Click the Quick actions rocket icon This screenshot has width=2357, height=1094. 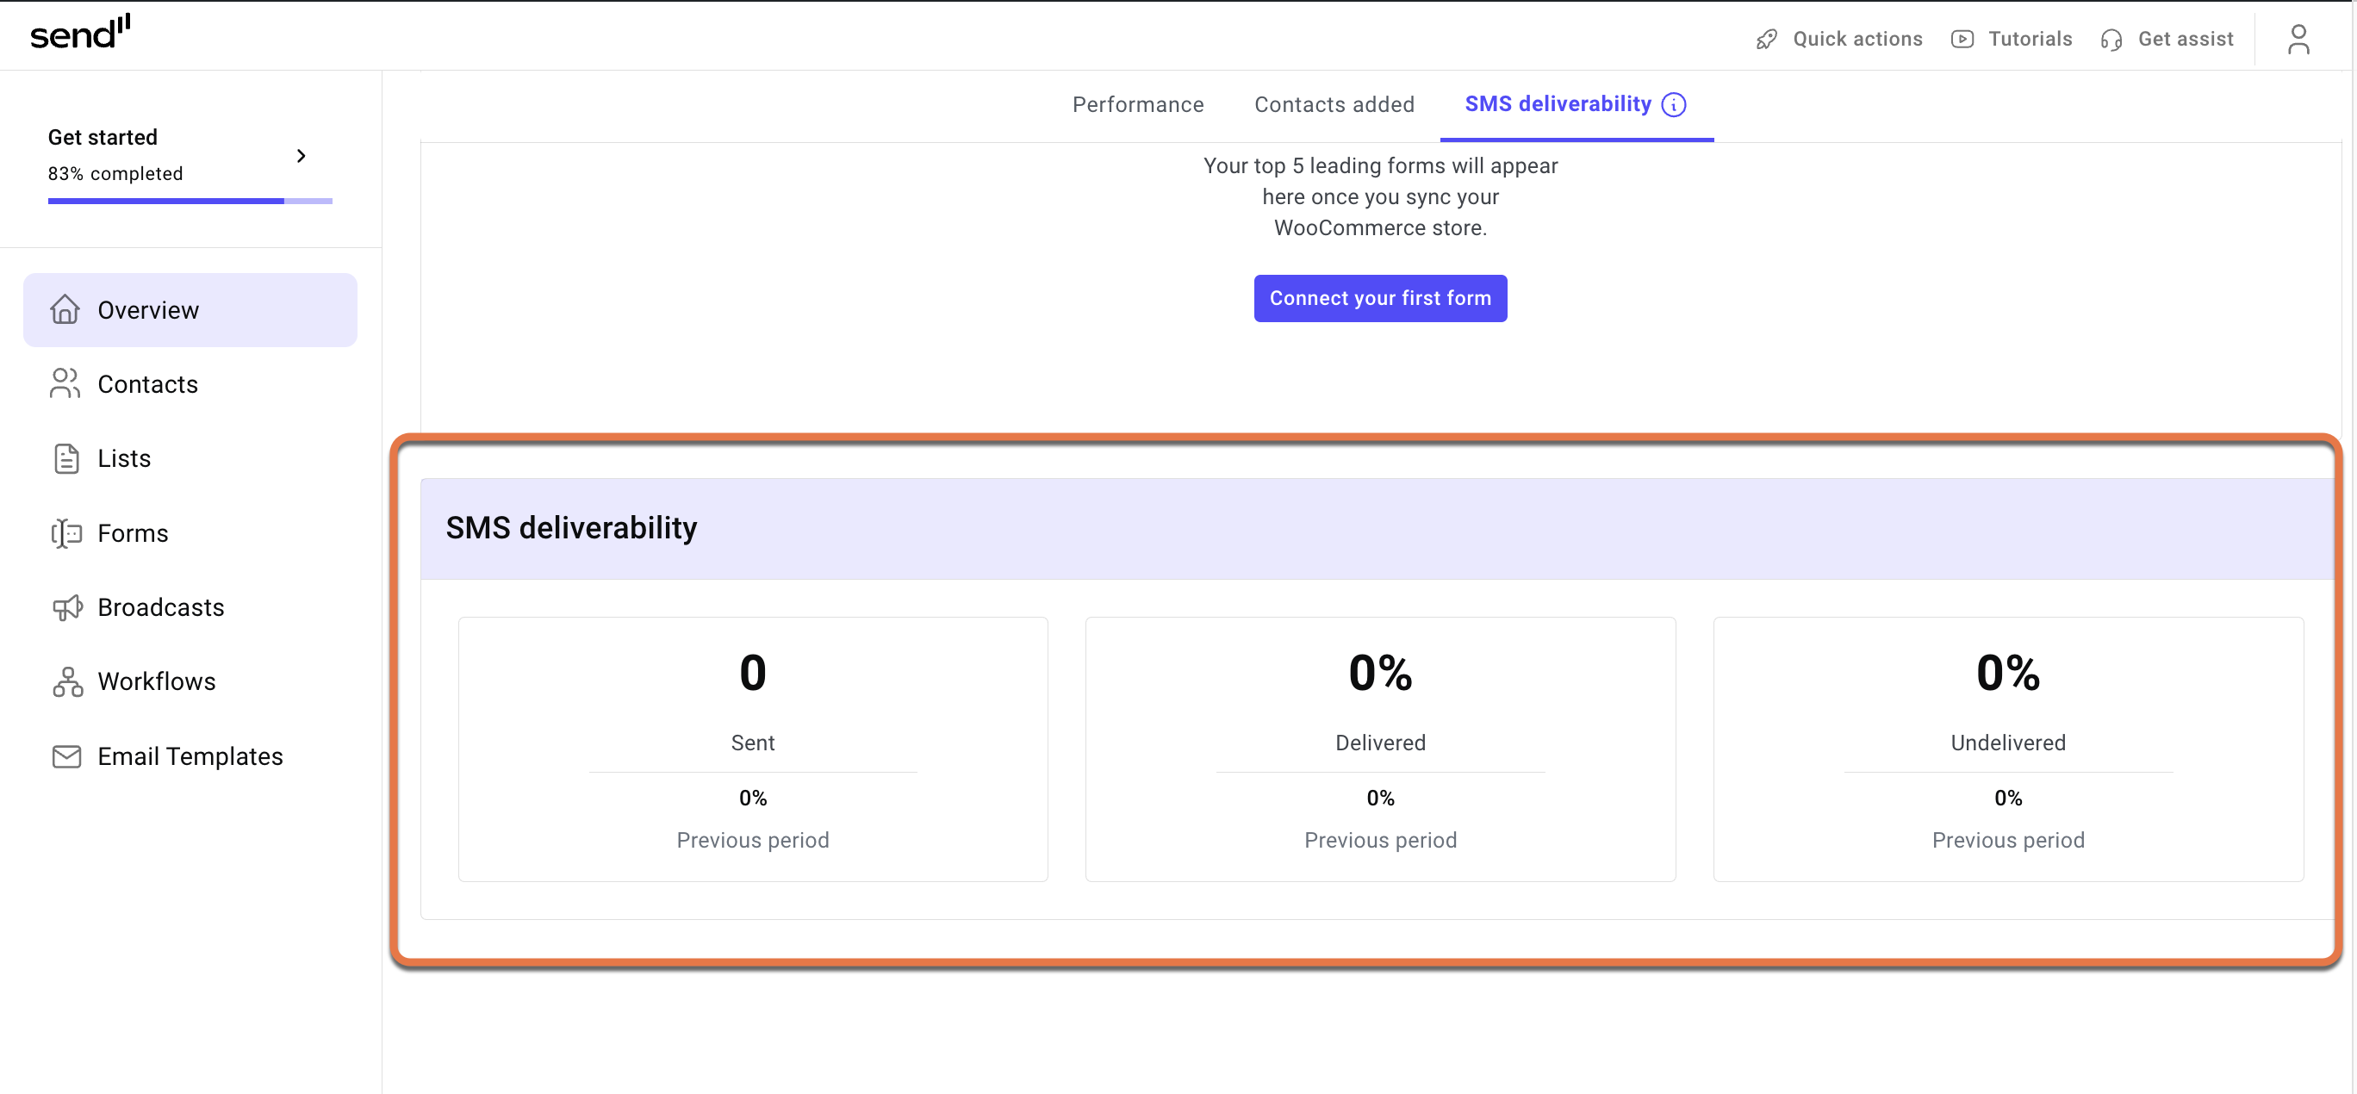(1767, 40)
